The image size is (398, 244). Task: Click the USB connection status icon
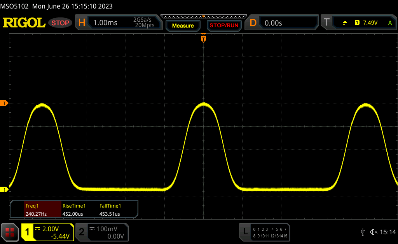pyautogui.click(x=363, y=232)
